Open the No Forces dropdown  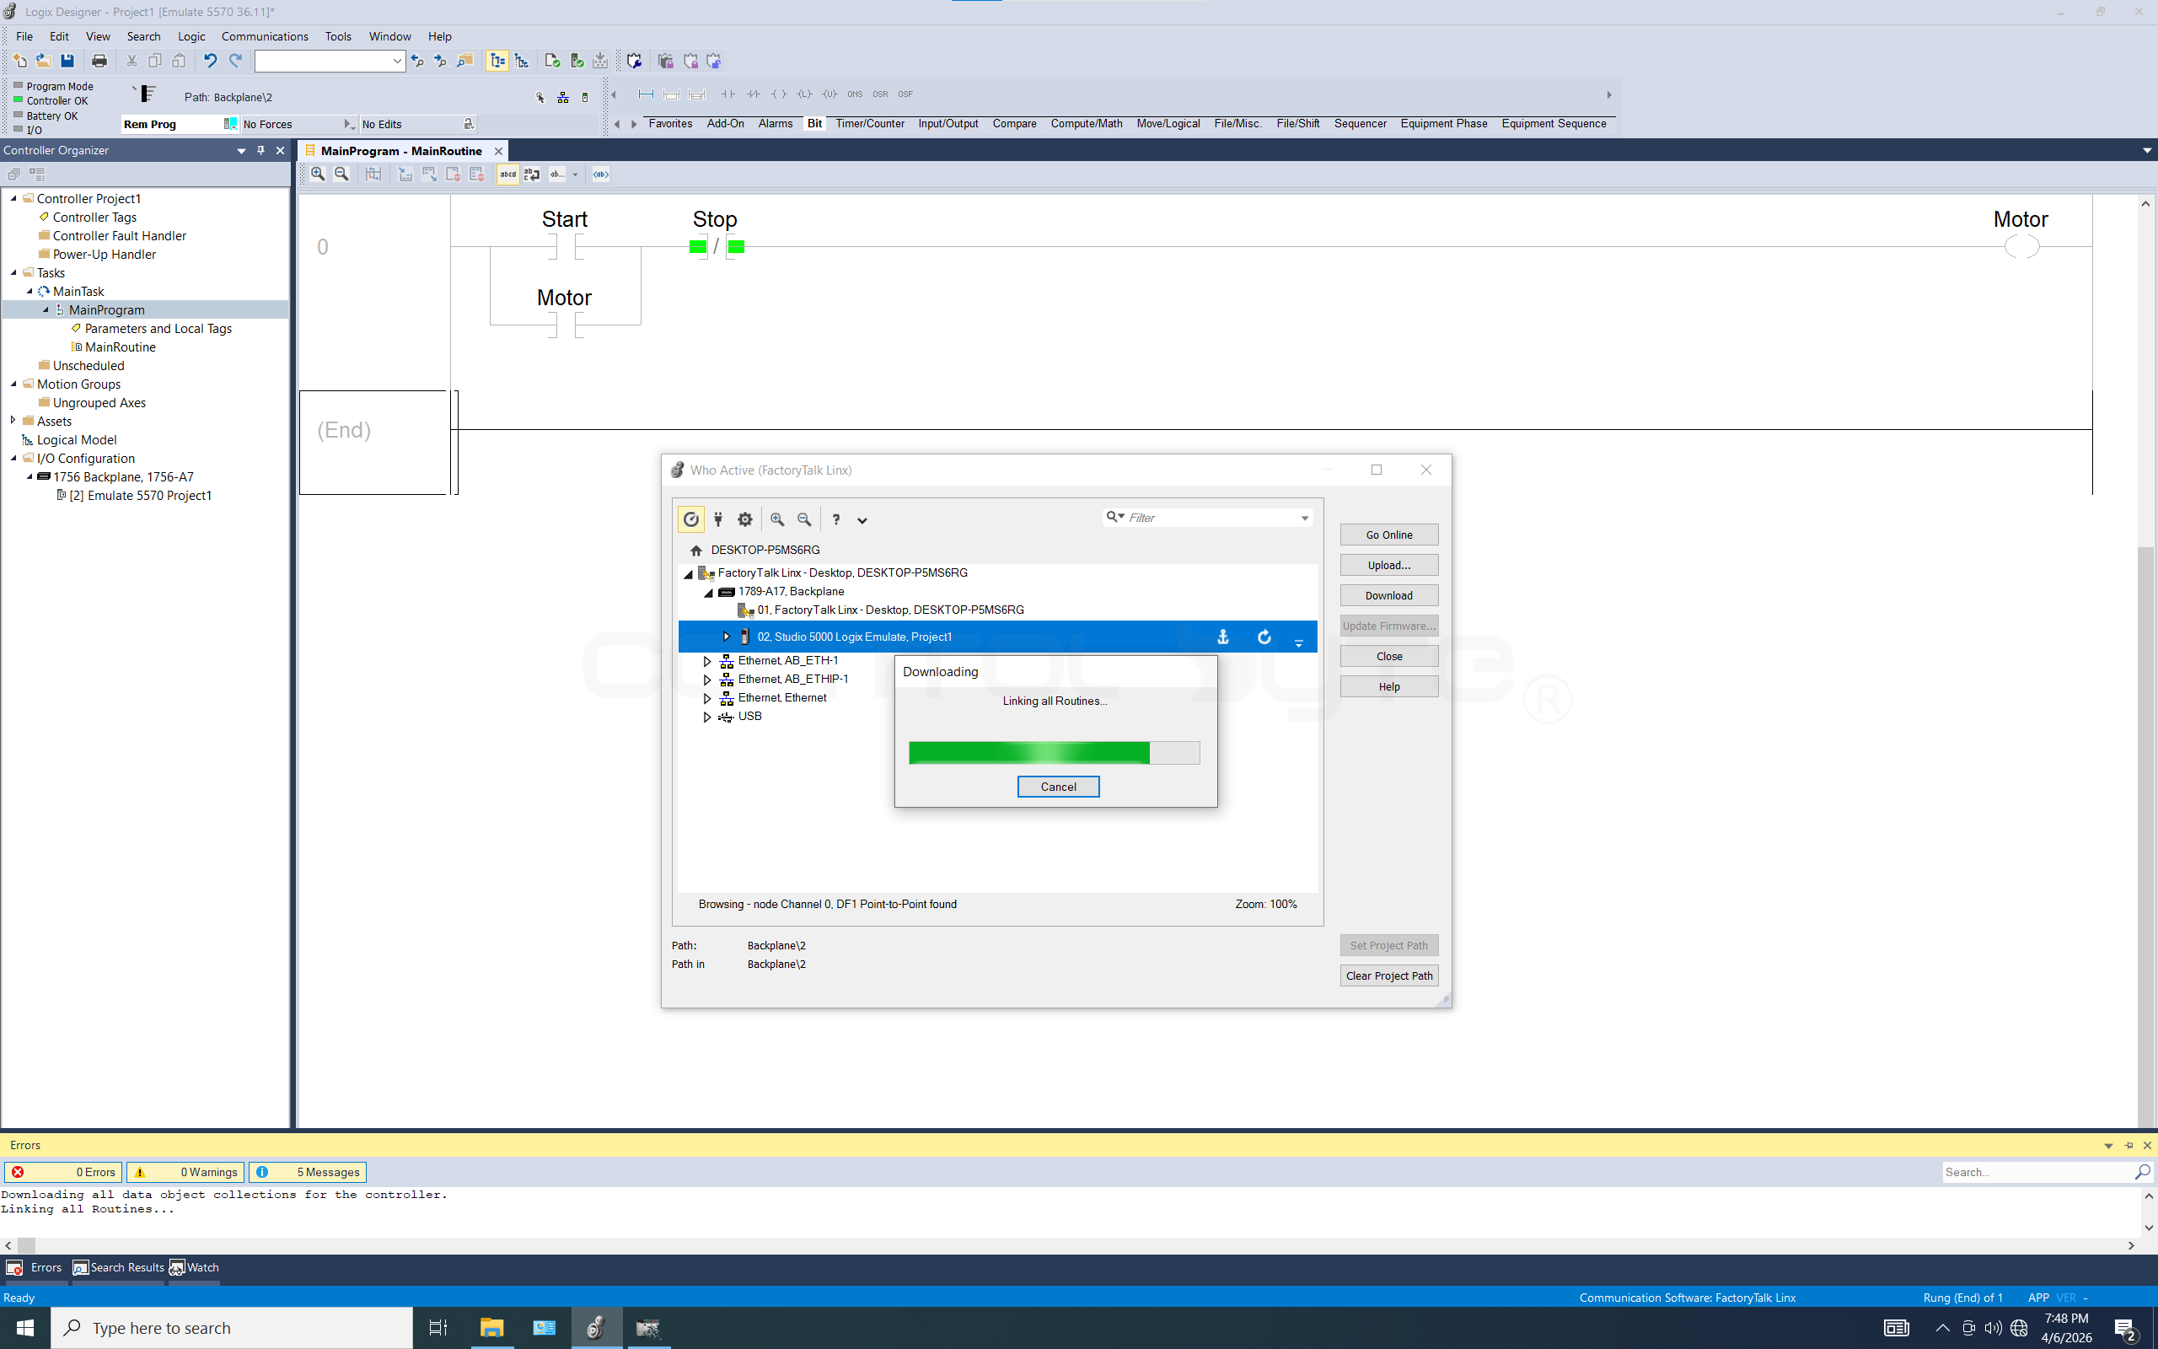point(348,124)
